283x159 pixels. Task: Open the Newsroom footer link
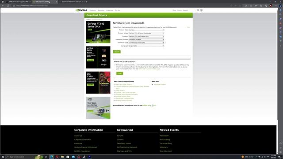tap(164, 136)
